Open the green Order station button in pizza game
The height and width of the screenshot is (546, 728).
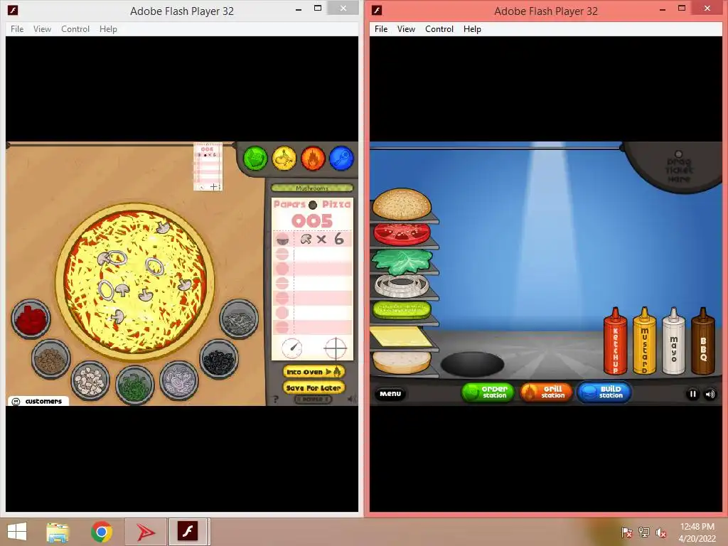pos(255,159)
